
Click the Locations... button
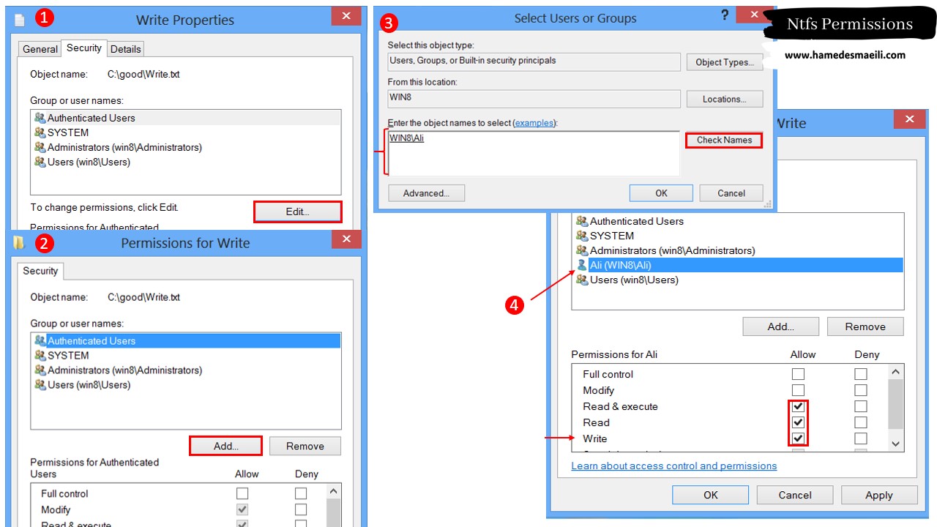point(725,99)
